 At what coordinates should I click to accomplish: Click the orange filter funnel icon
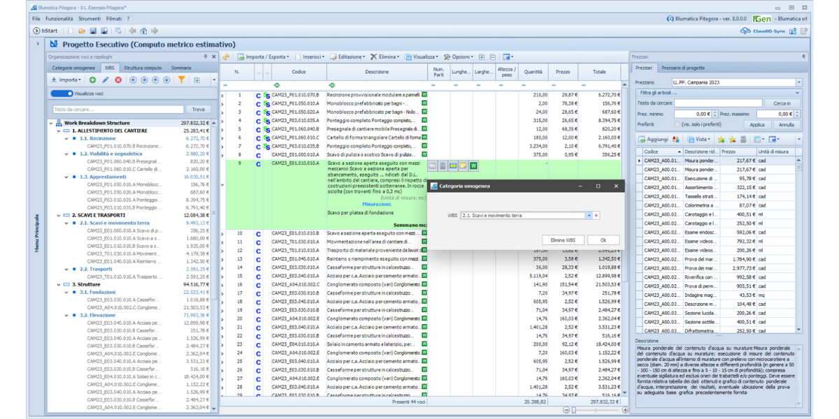[181, 80]
